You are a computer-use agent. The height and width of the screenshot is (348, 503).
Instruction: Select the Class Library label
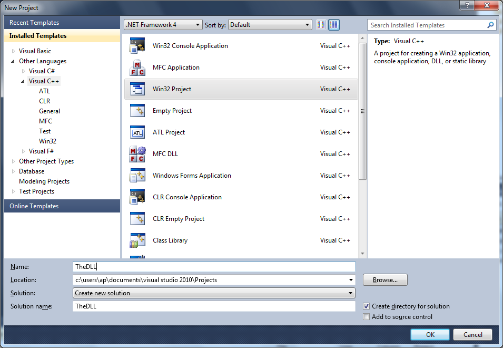click(x=170, y=240)
